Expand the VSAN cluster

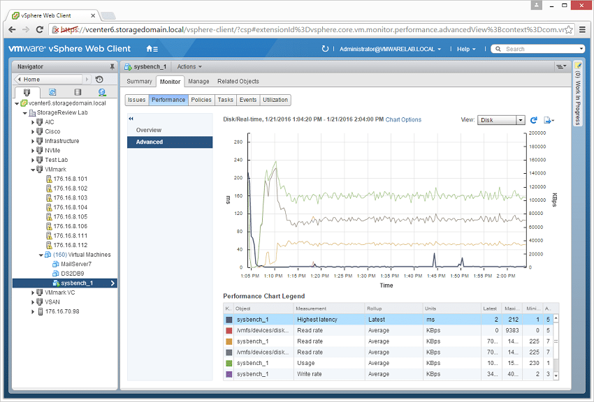33,302
